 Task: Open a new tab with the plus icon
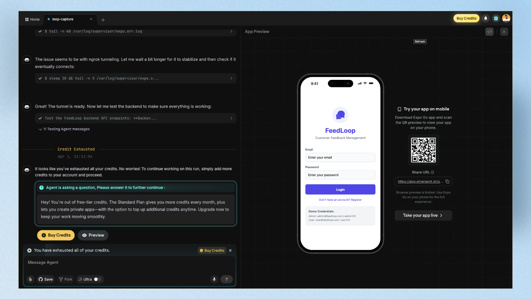pyautogui.click(x=103, y=20)
